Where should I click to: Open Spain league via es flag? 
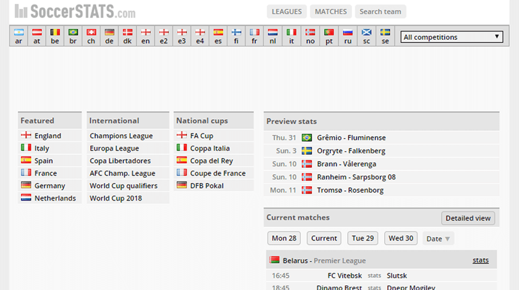tap(218, 36)
